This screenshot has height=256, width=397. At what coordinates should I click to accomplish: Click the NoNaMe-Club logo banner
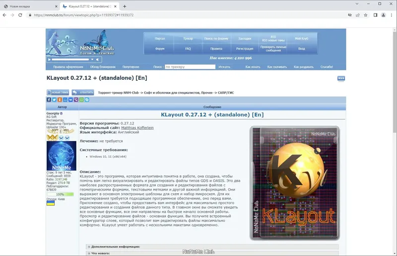pyautogui.click(x=80, y=43)
